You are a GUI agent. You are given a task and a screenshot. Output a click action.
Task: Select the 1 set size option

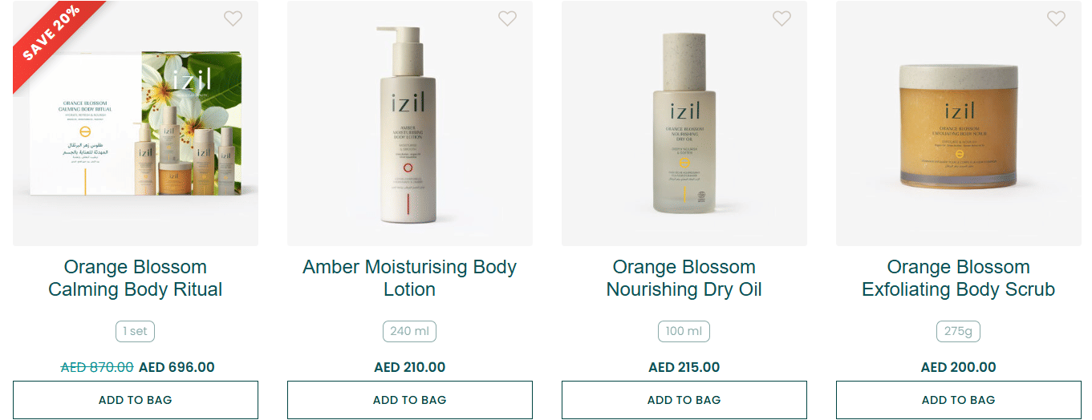pos(135,331)
